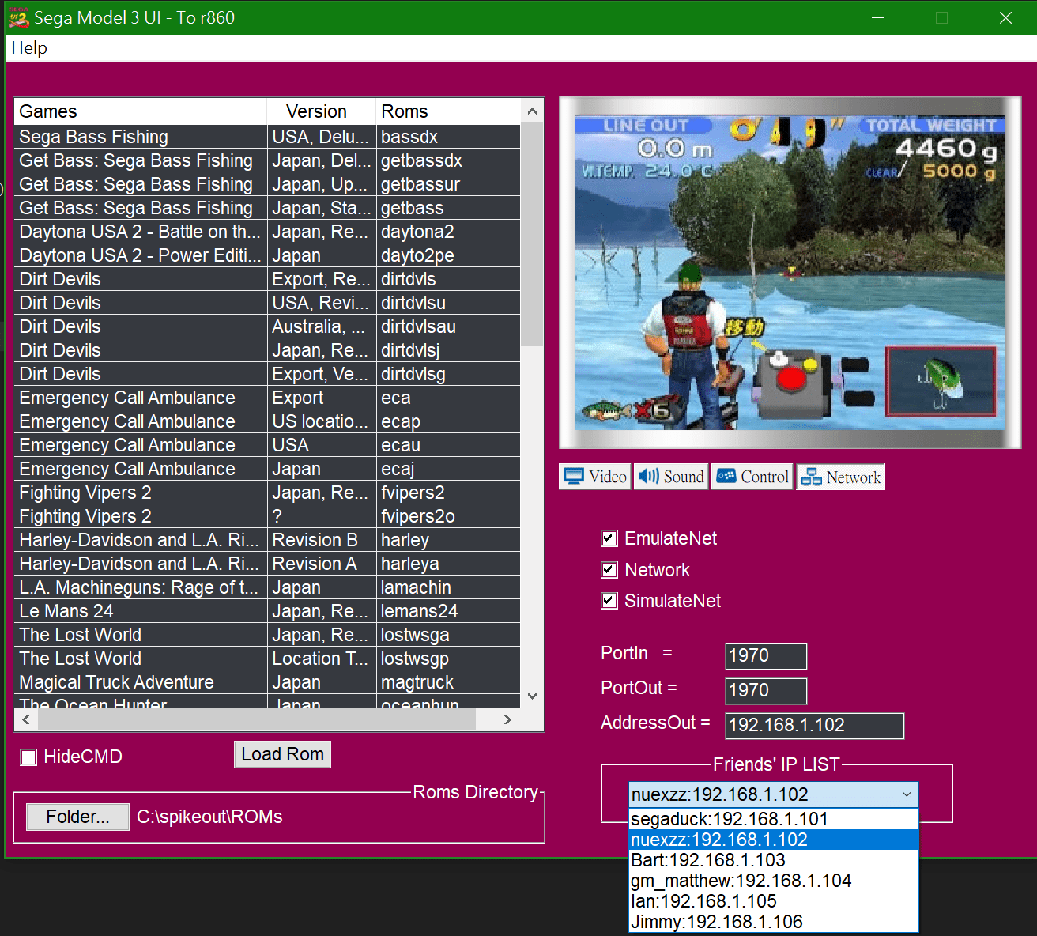Screen dimensions: 1037x936
Task: Click the game preview screenshot thumbnail
Action: [x=790, y=273]
